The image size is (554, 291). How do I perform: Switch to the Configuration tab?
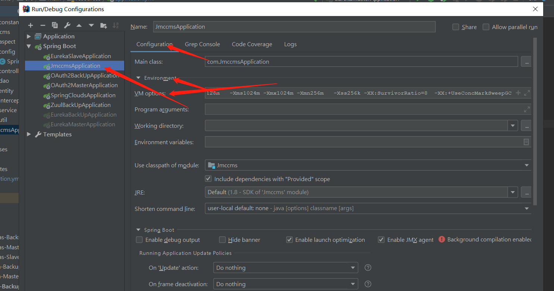[154, 44]
